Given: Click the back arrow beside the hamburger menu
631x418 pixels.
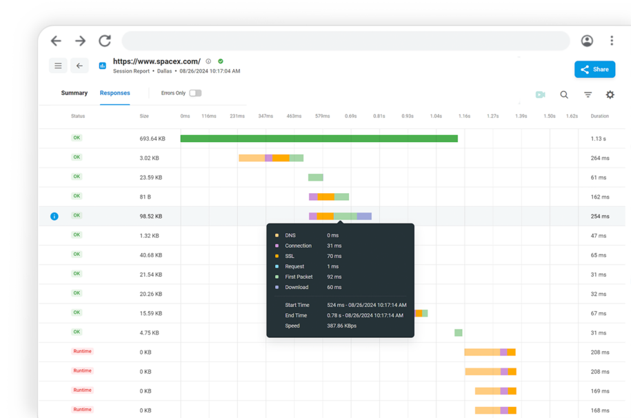Looking at the screenshot, I should tap(79, 66).
